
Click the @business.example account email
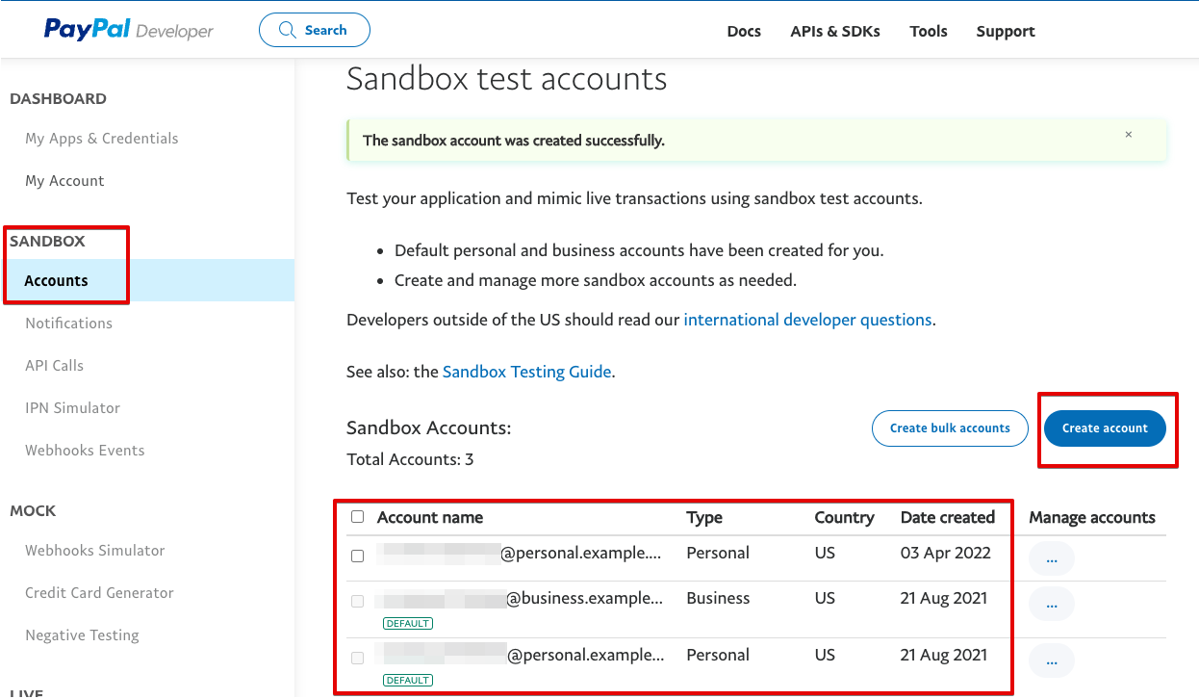[520, 598]
